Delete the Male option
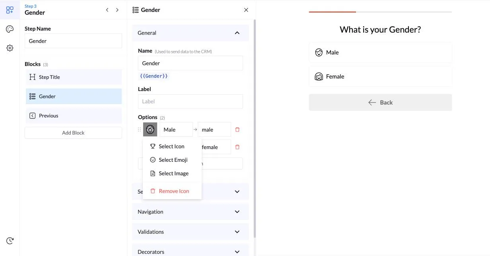Image resolution: width=490 pixels, height=256 pixels. [x=237, y=130]
